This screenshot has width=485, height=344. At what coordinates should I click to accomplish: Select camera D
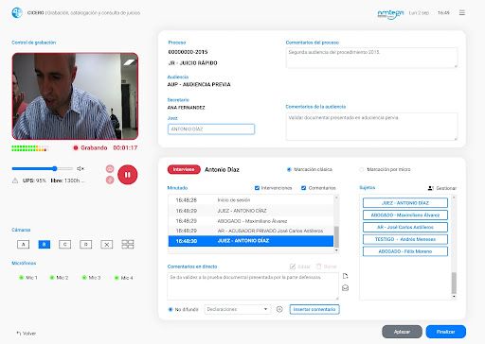tap(86, 244)
